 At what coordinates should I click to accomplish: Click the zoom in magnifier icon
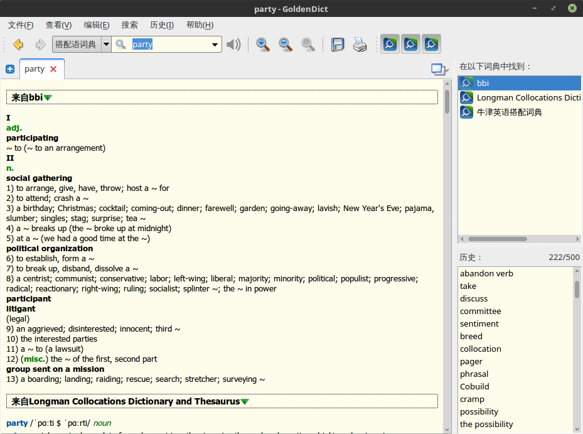click(263, 45)
